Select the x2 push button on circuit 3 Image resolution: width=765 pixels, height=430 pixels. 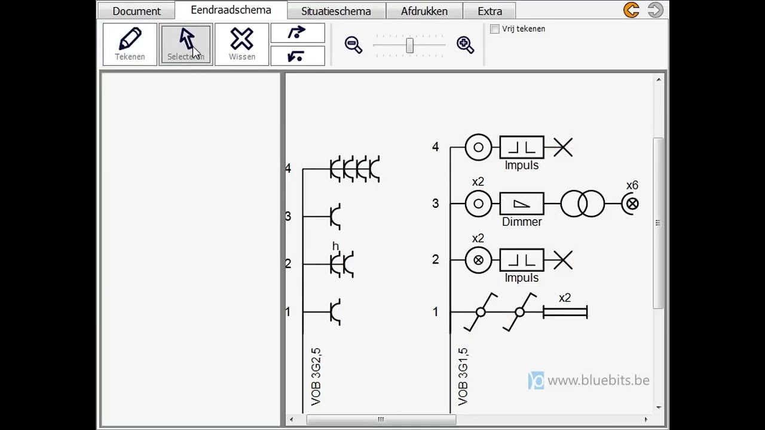(478, 204)
